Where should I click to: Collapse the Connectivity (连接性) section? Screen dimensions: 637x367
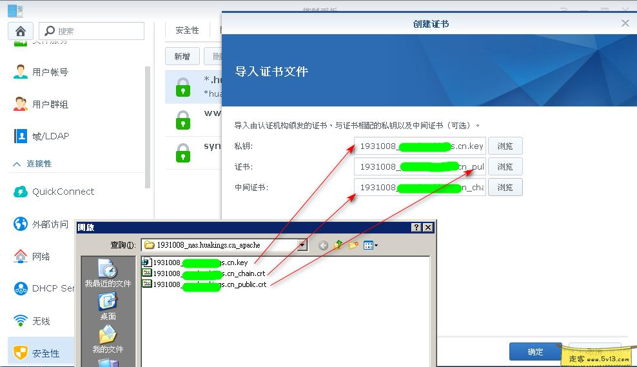tap(17, 164)
